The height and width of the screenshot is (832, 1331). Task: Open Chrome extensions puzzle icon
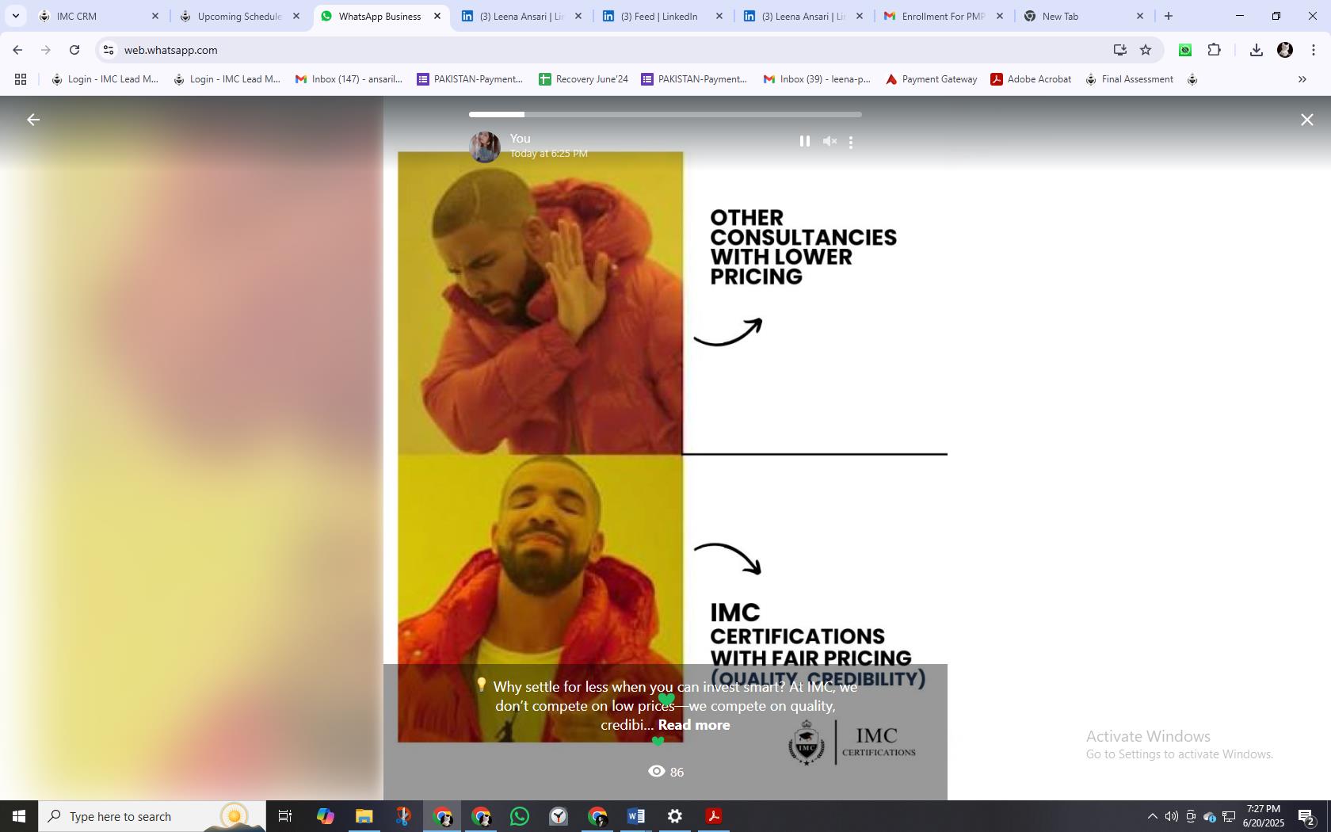click(x=1215, y=50)
